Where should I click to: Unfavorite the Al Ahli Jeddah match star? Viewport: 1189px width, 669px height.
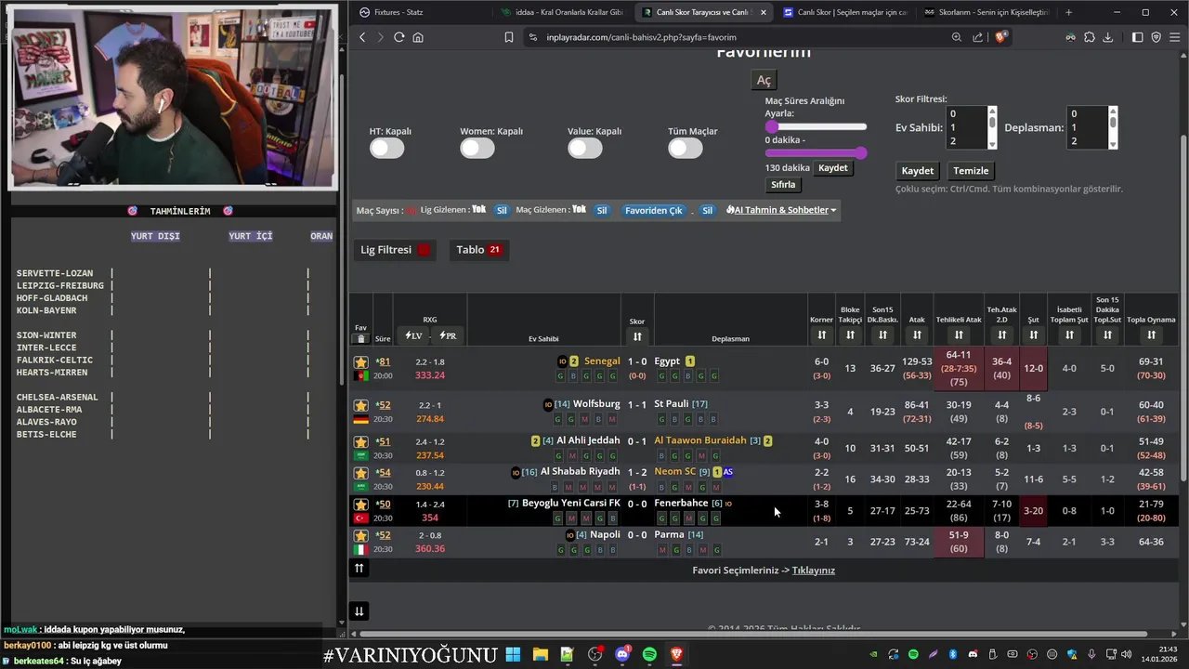(x=360, y=441)
